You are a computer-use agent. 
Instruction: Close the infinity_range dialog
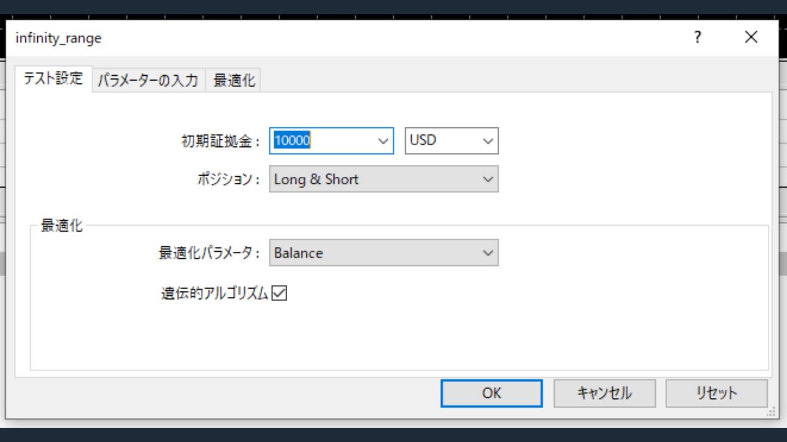pyautogui.click(x=751, y=37)
